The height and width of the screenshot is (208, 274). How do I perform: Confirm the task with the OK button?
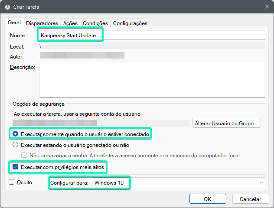click(208, 199)
